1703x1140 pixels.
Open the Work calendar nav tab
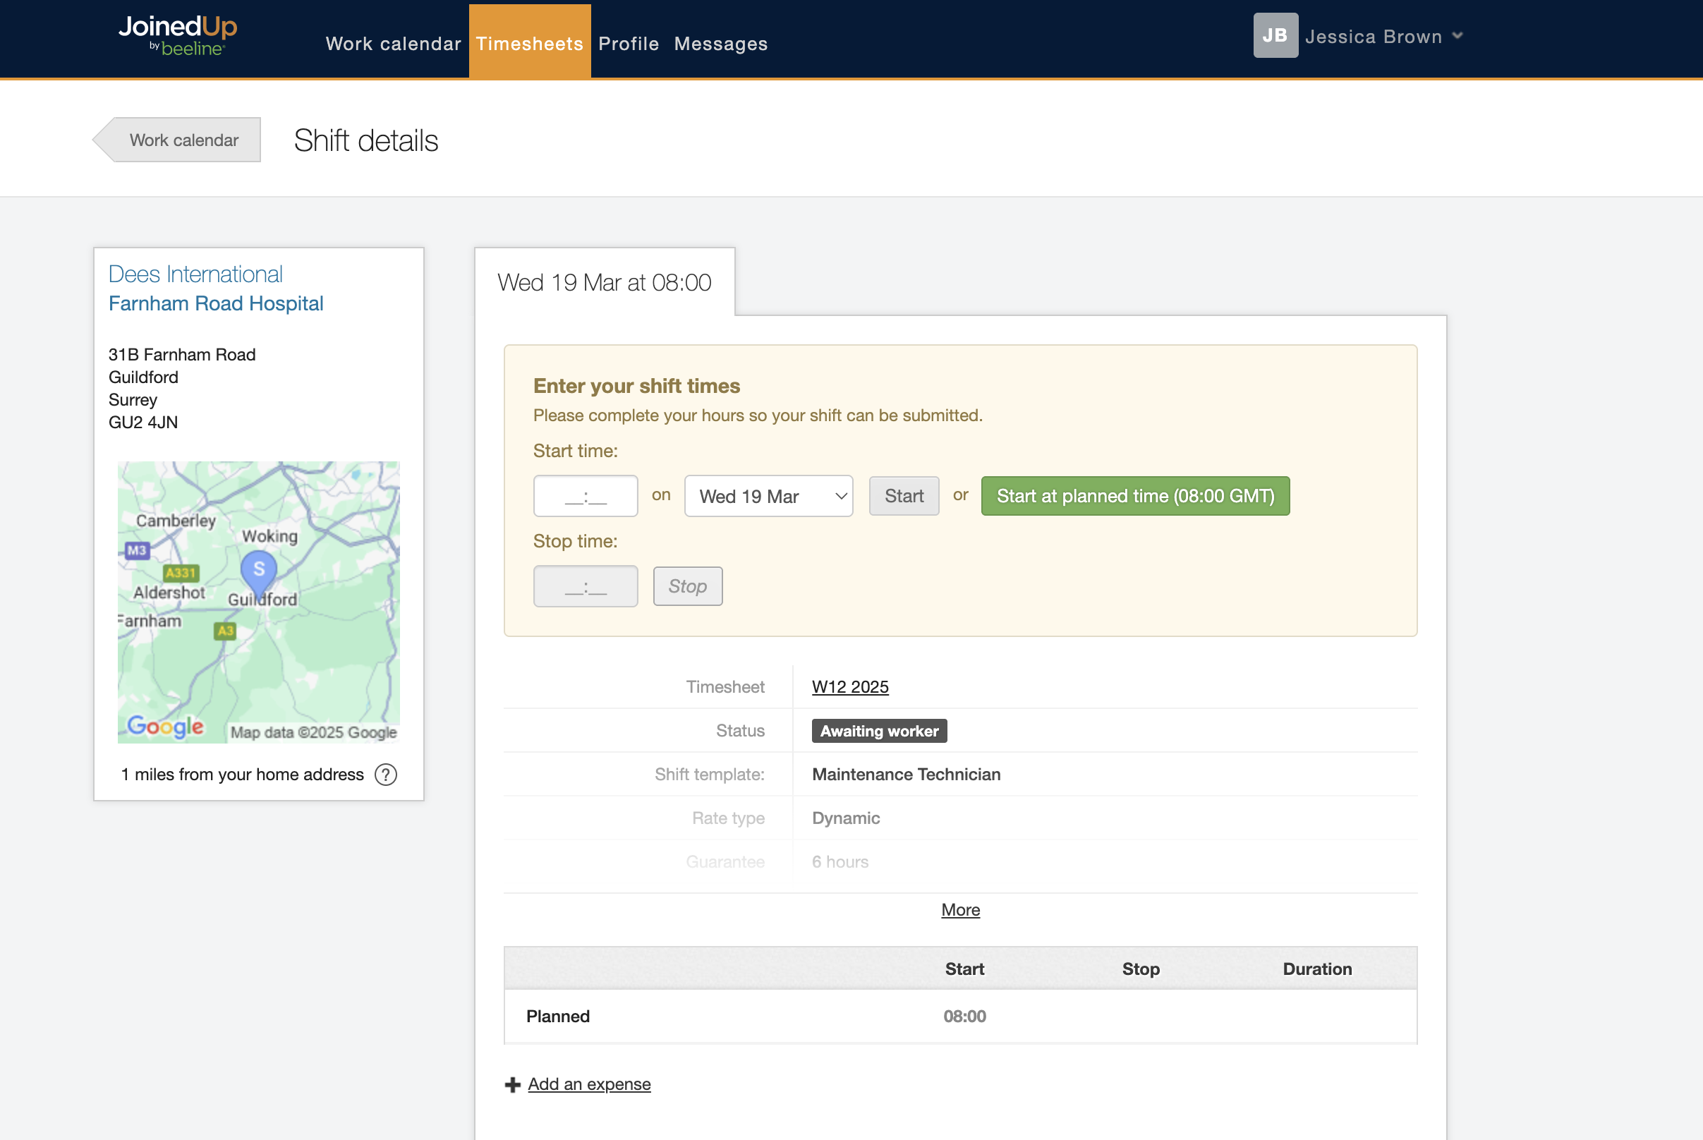[x=393, y=44]
